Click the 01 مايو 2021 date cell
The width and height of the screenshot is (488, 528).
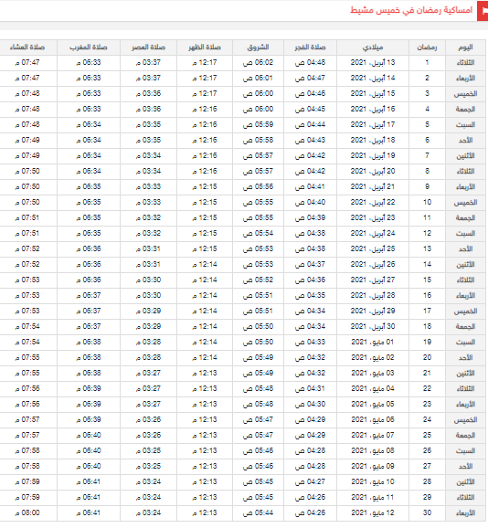click(373, 343)
